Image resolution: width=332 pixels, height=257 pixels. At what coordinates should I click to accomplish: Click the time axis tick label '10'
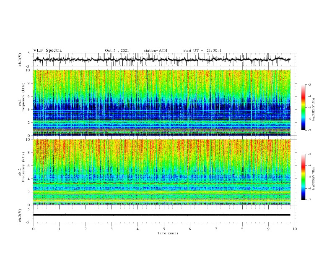[x=295, y=229]
